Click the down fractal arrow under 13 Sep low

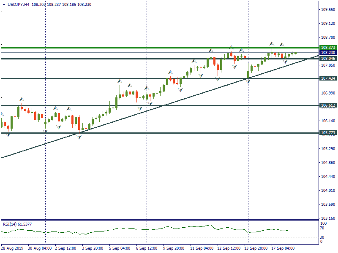(x=248, y=81)
